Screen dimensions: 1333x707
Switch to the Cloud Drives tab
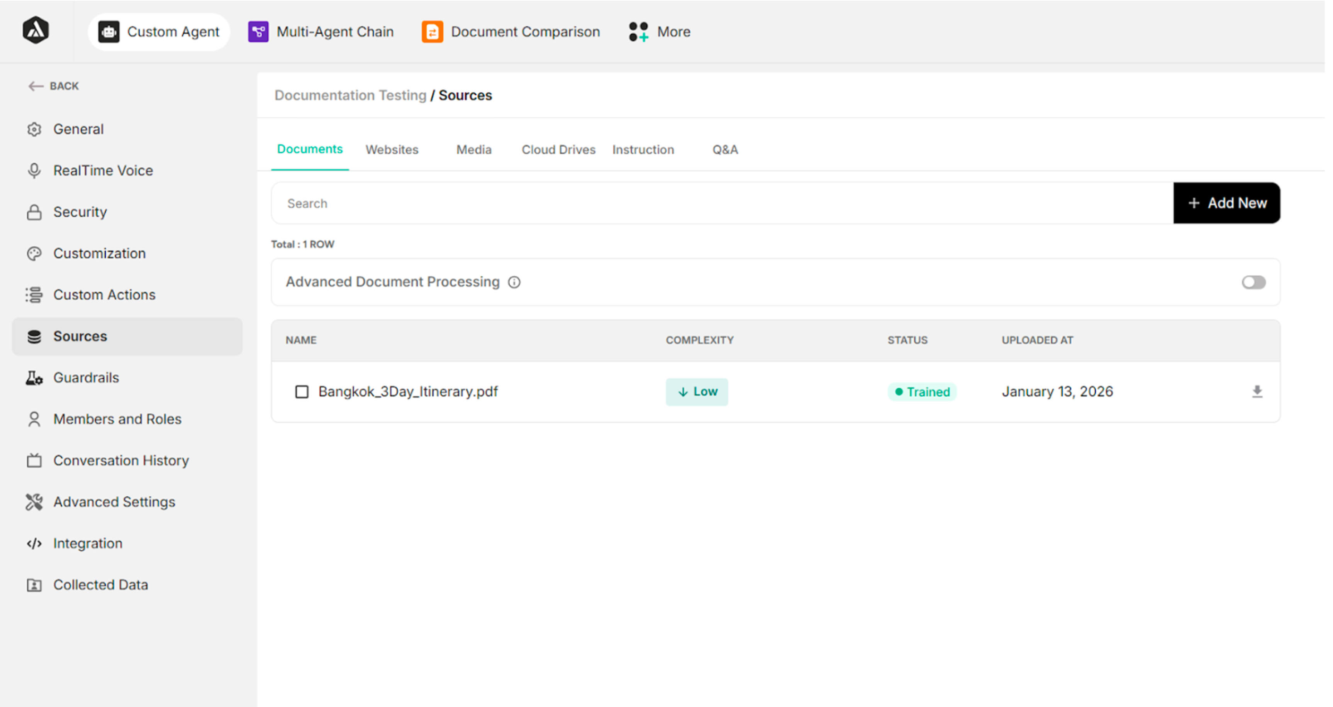pyautogui.click(x=558, y=149)
